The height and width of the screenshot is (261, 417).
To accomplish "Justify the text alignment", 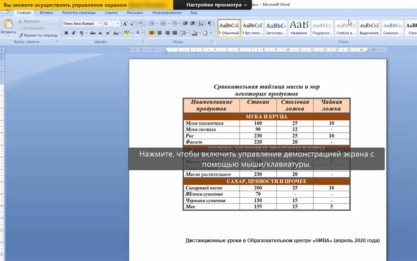I will click(x=175, y=33).
